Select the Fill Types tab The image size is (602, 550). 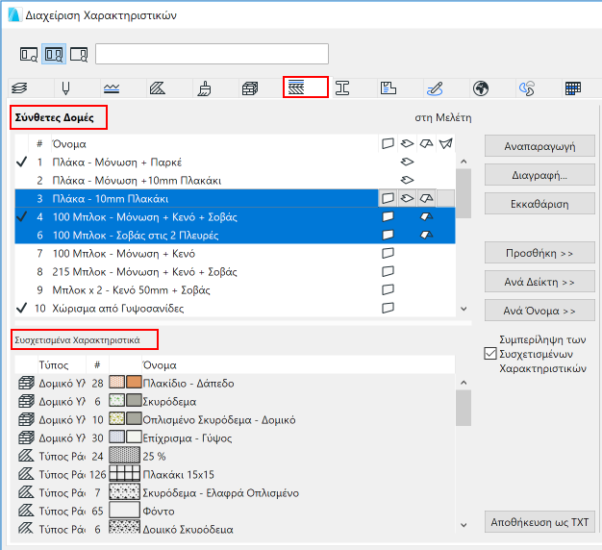coord(158,87)
